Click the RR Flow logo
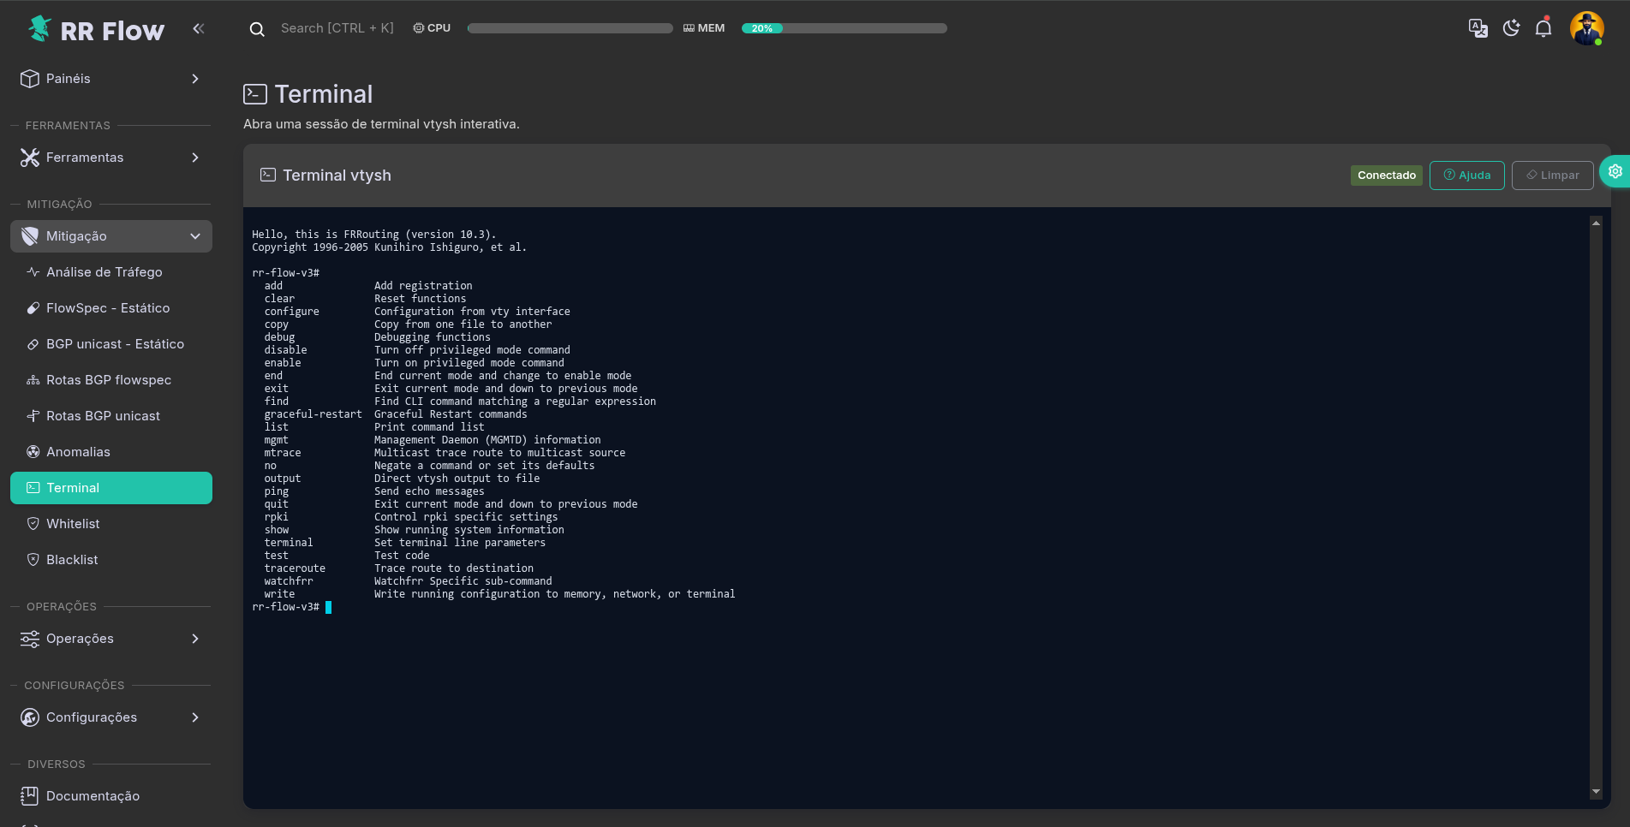 tap(96, 30)
